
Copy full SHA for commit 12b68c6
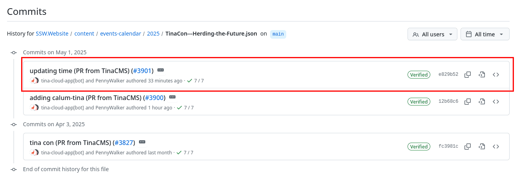point(468,102)
